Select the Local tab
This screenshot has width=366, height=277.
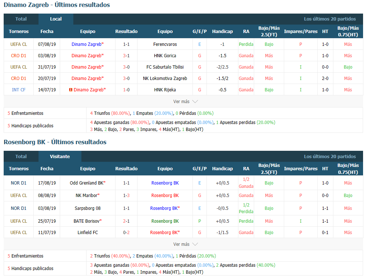(x=56, y=19)
